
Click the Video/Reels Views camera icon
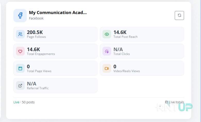point(107,68)
